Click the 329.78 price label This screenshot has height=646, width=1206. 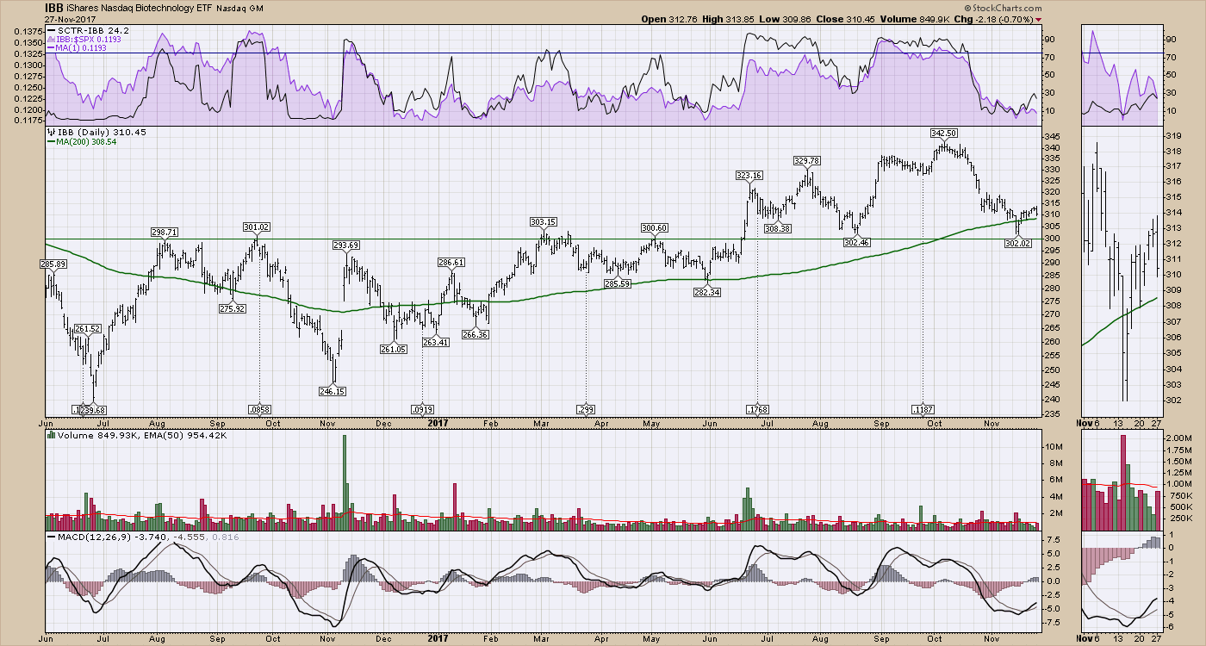coord(807,160)
